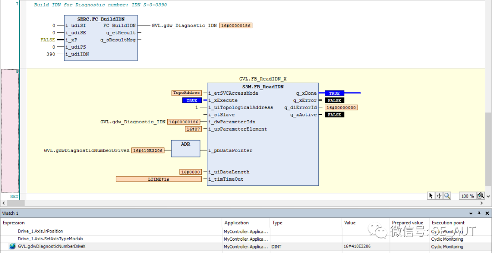Click the Expression column header
The height and width of the screenshot is (253, 492).
(14, 223)
